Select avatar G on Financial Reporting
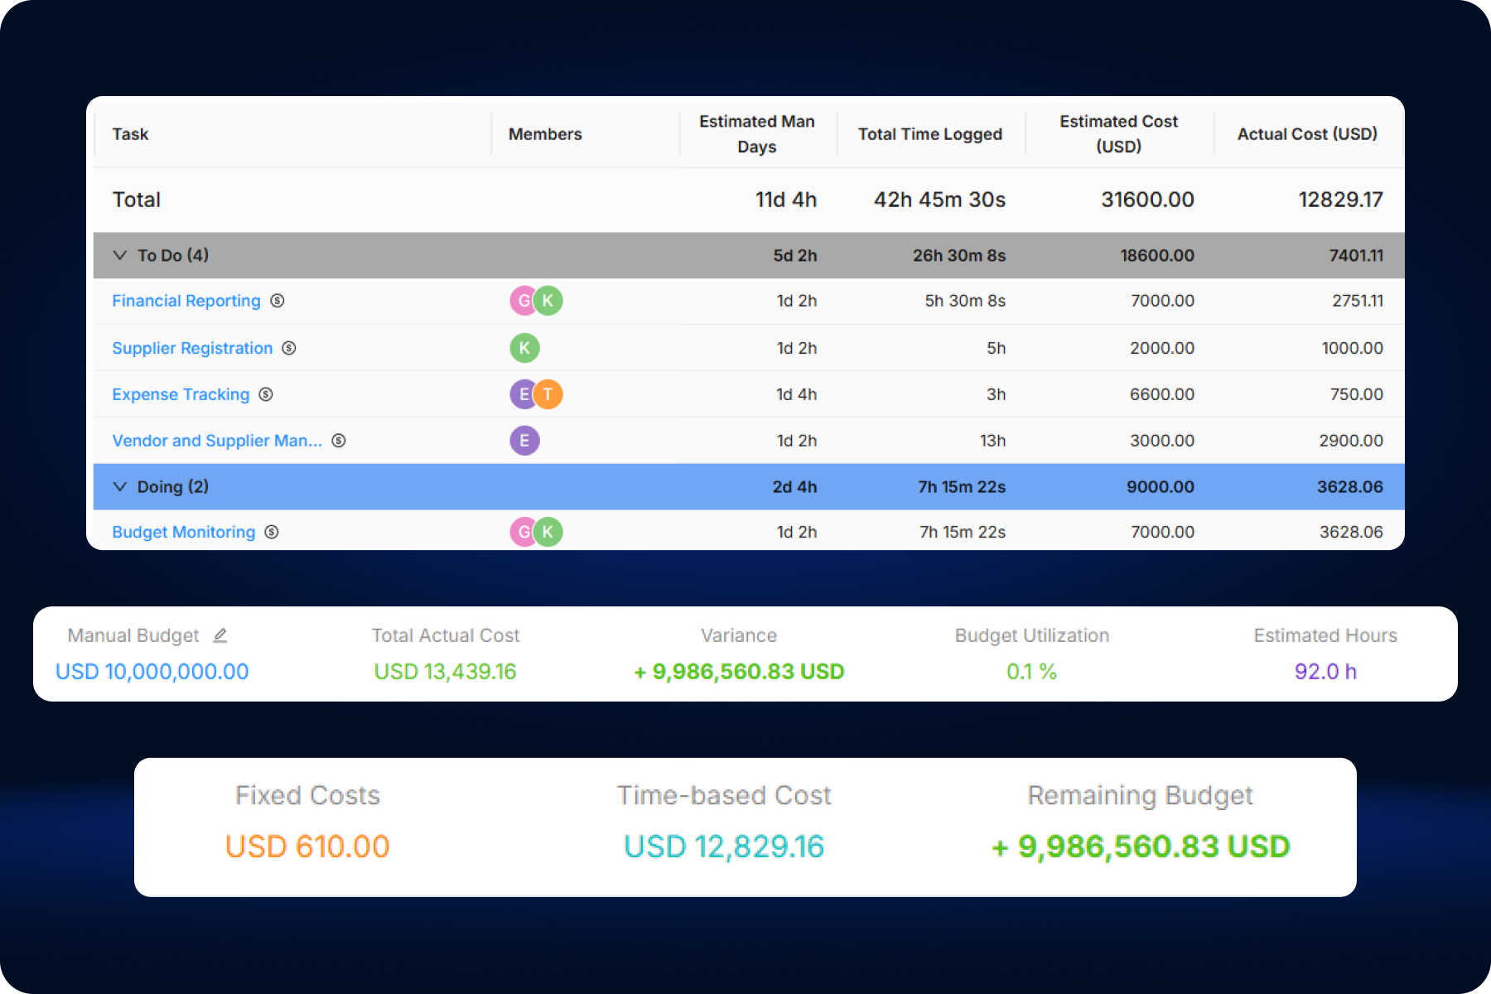Viewport: 1491px width, 994px height. click(524, 301)
